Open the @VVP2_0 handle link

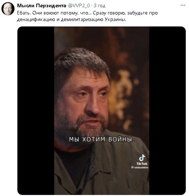[x=79, y=5]
